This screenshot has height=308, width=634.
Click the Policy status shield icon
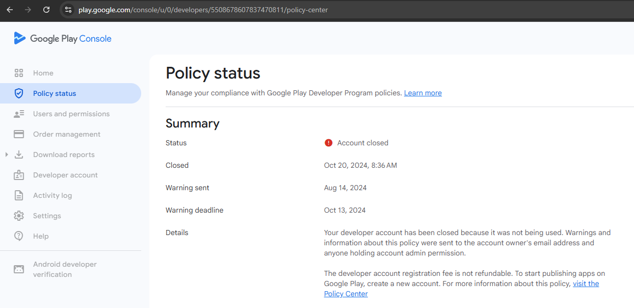tap(19, 93)
